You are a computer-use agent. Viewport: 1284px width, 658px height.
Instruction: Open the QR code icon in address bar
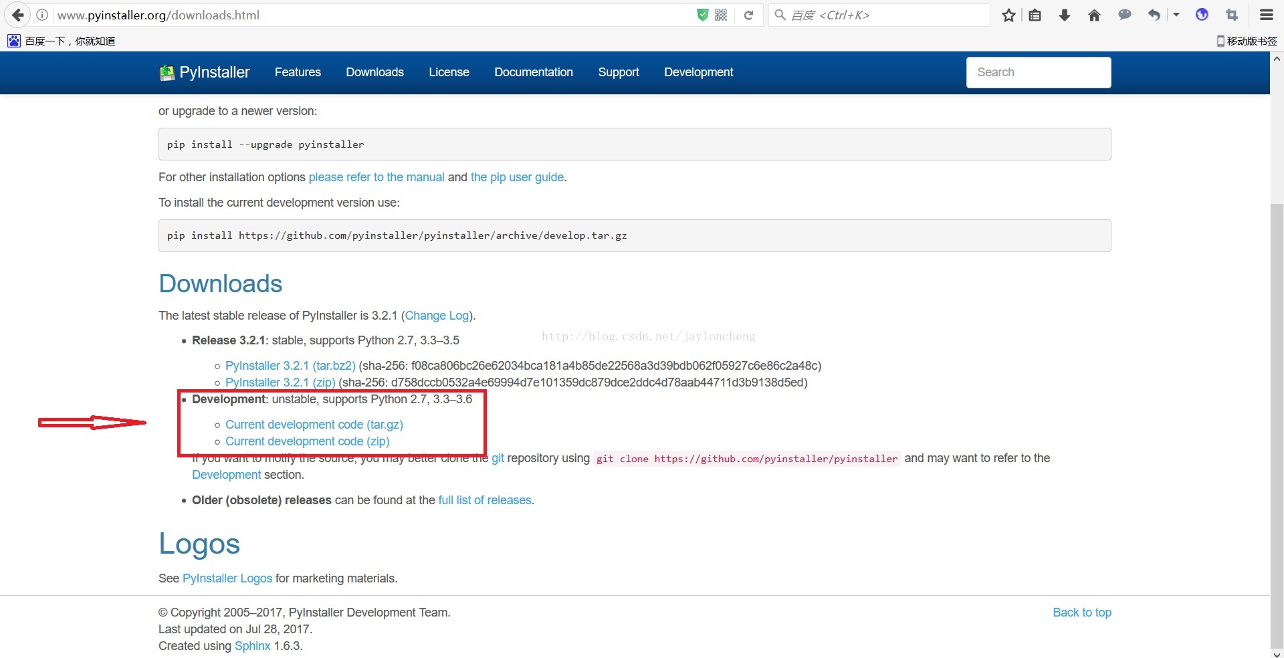pos(721,15)
